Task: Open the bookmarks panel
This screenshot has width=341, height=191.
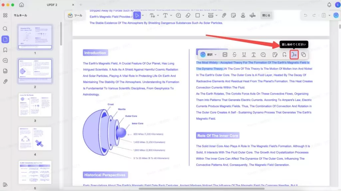Action: coord(5,50)
